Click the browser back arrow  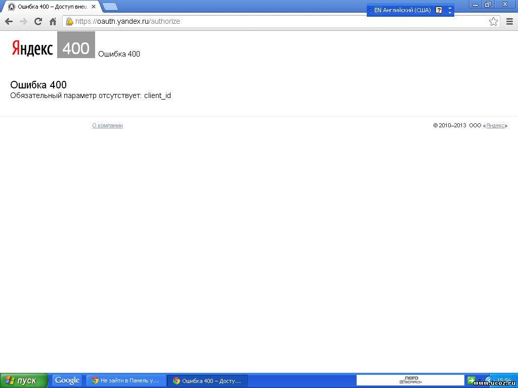[9, 21]
